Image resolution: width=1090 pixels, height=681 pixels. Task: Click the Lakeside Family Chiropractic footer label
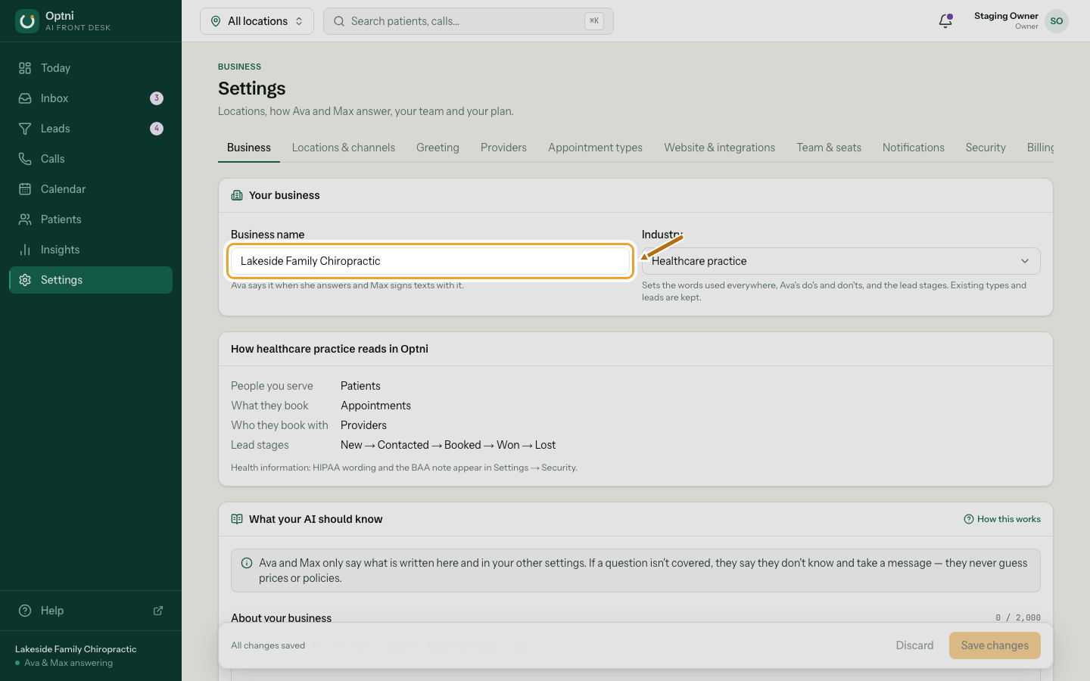[x=76, y=649]
